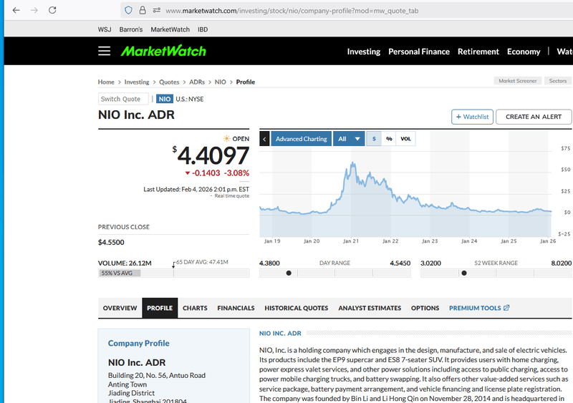Open MarketWatch link in top network bar
The height and width of the screenshot is (403, 573).
(170, 29)
